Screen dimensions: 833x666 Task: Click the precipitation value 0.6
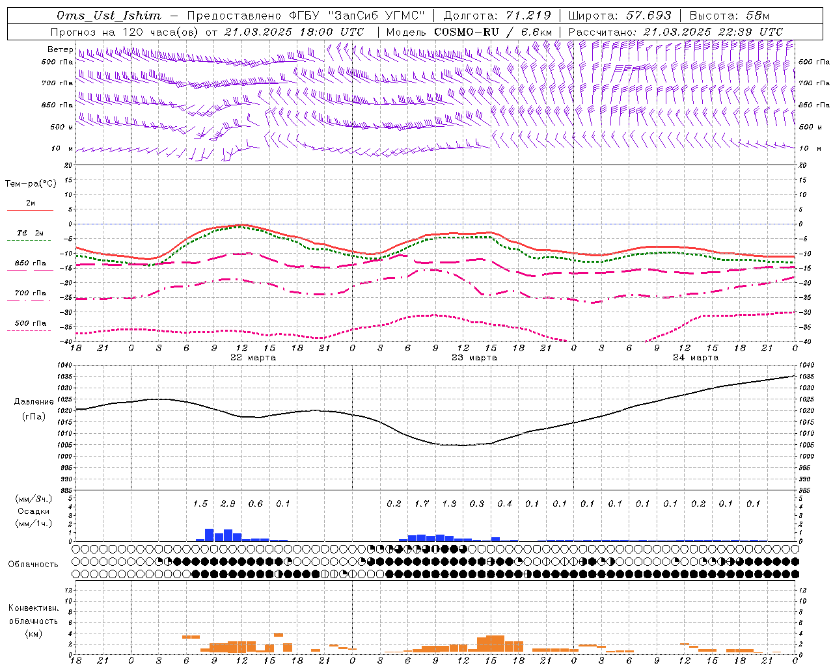point(255,504)
